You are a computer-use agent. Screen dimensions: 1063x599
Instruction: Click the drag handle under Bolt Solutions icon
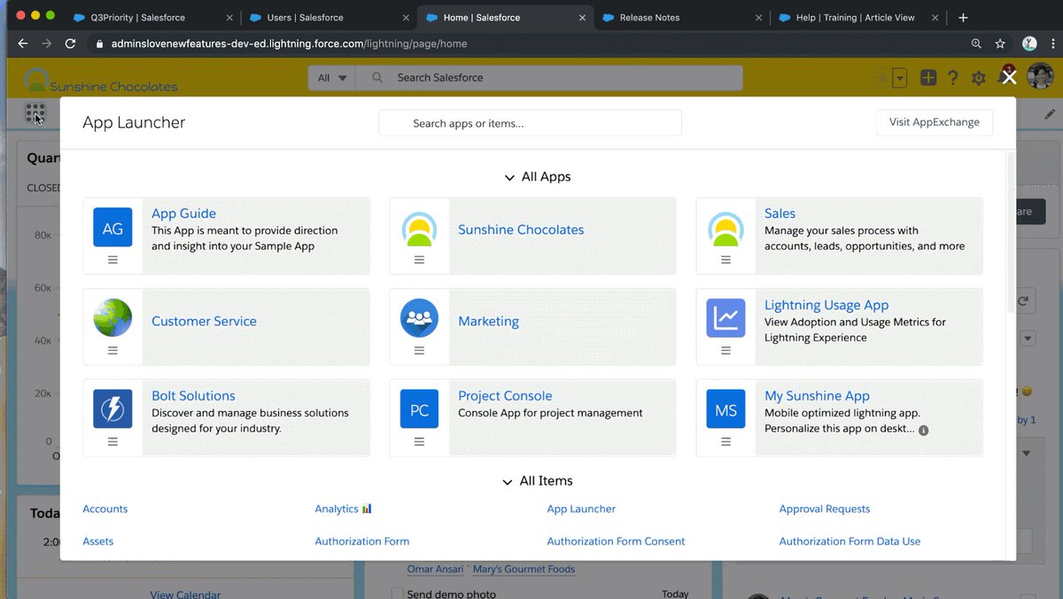(x=113, y=441)
